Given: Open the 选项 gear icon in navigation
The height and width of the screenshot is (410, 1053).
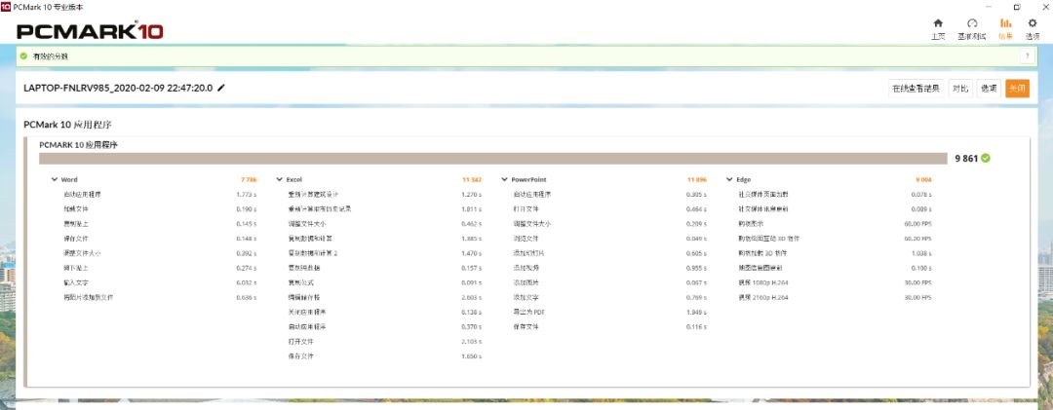Looking at the screenshot, I should coord(1033,23).
